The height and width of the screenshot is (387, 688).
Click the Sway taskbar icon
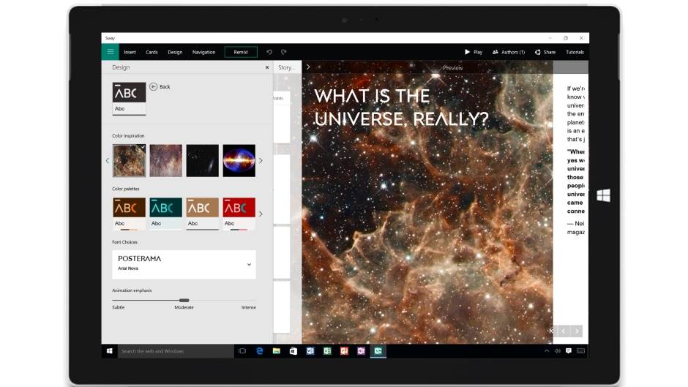[x=378, y=351]
